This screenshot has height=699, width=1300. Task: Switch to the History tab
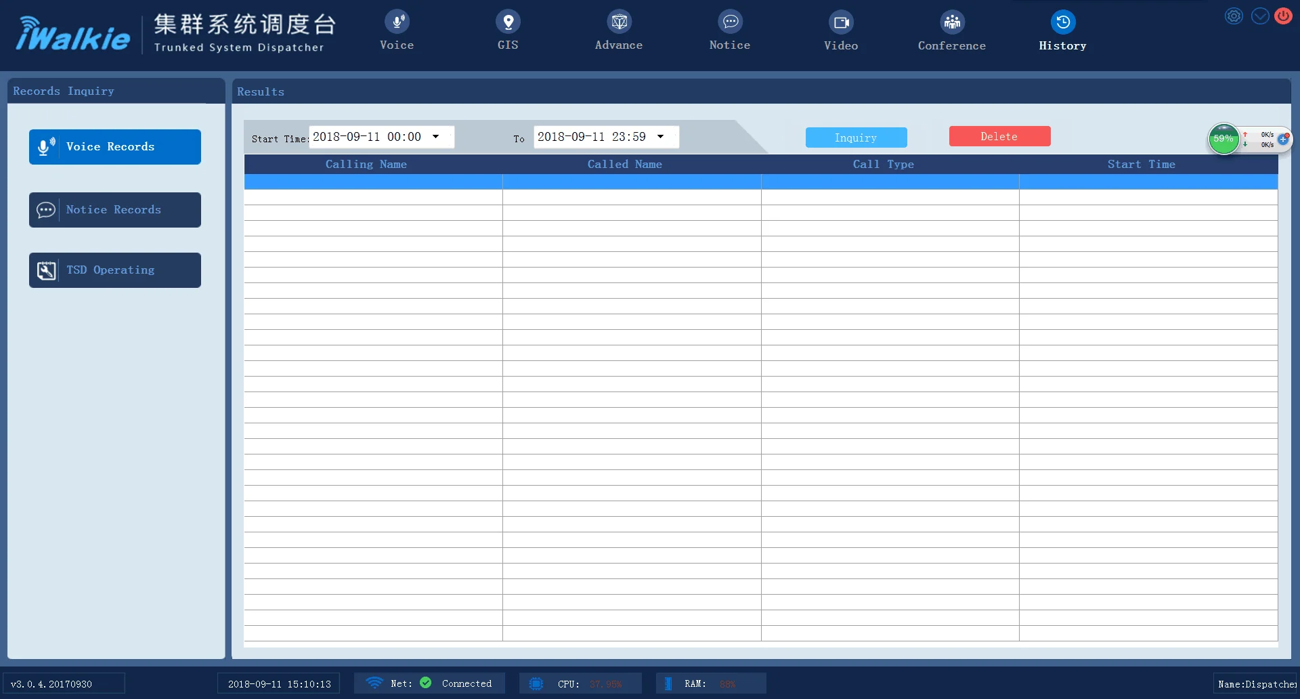tap(1062, 30)
